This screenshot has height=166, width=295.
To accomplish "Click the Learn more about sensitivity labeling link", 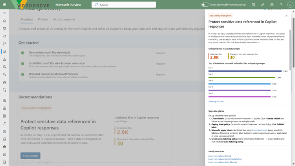I will coord(225,159).
